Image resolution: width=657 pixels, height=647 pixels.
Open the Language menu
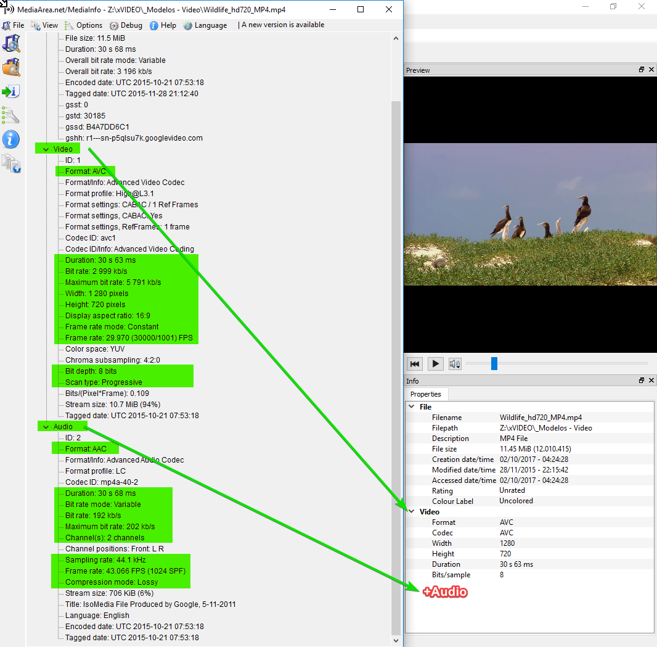tap(205, 25)
